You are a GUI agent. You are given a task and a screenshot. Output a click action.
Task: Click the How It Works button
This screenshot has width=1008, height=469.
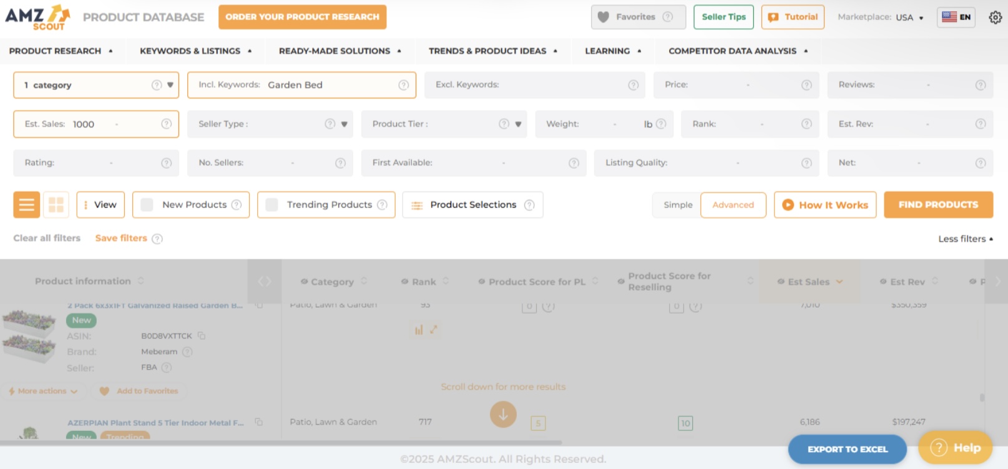[825, 205]
